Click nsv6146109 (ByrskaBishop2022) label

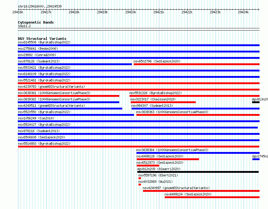[44, 74]
